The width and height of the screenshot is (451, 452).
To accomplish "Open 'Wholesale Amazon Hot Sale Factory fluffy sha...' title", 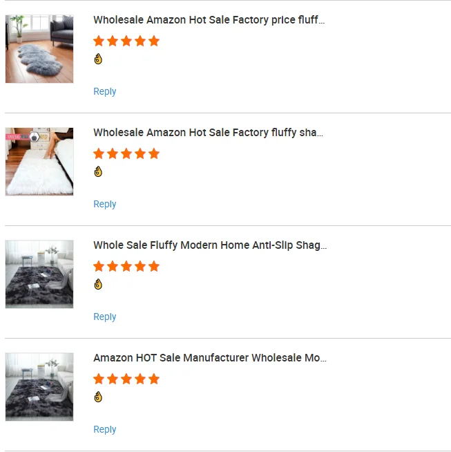I will click(x=208, y=133).
